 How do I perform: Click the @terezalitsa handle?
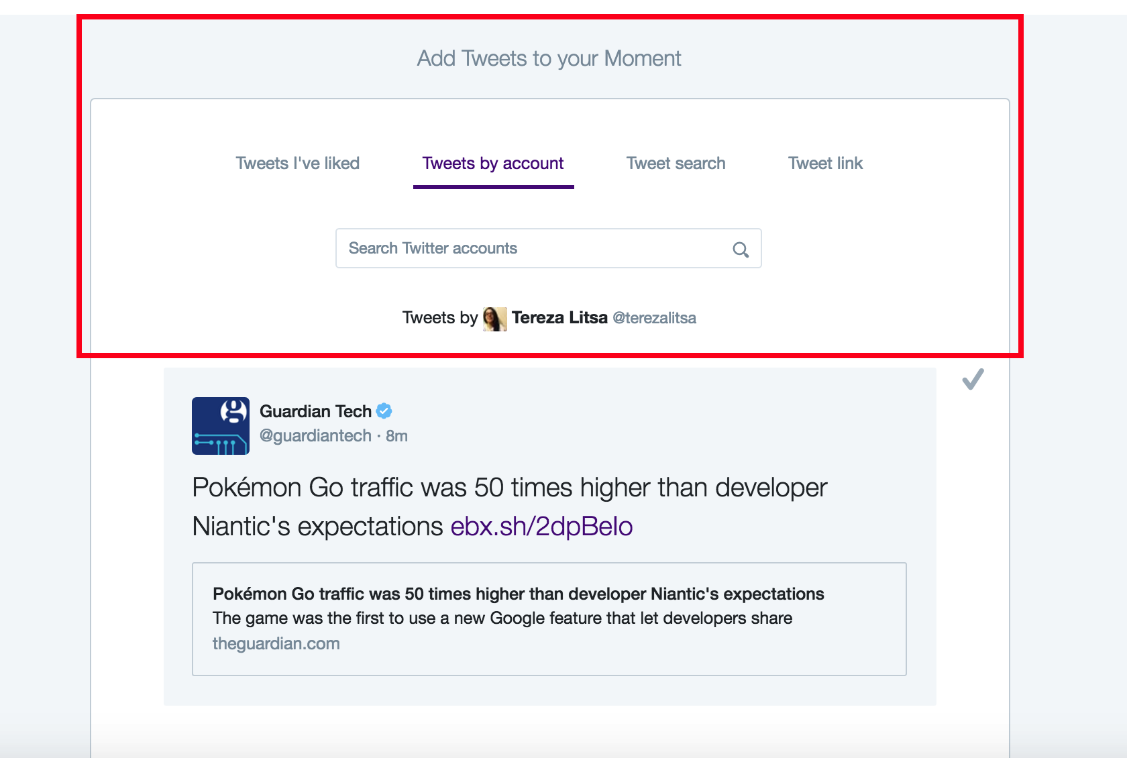[655, 318]
